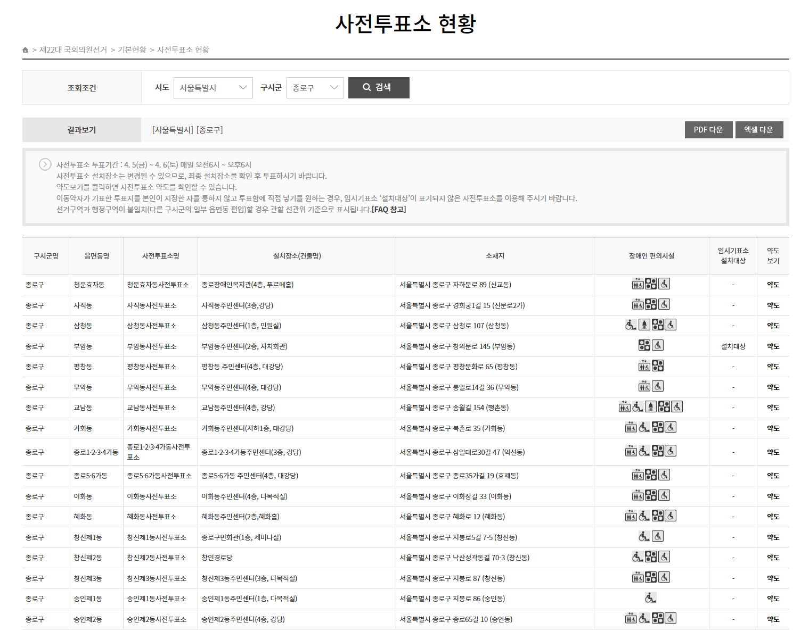Click the tactile block icon in the 종로1·2·3·4가동 row

pyautogui.click(x=658, y=451)
